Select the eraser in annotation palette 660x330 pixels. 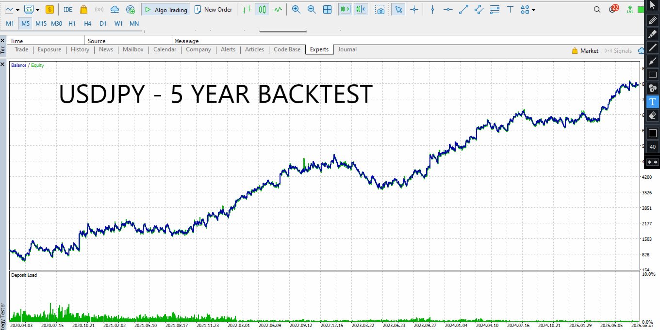pos(653,115)
